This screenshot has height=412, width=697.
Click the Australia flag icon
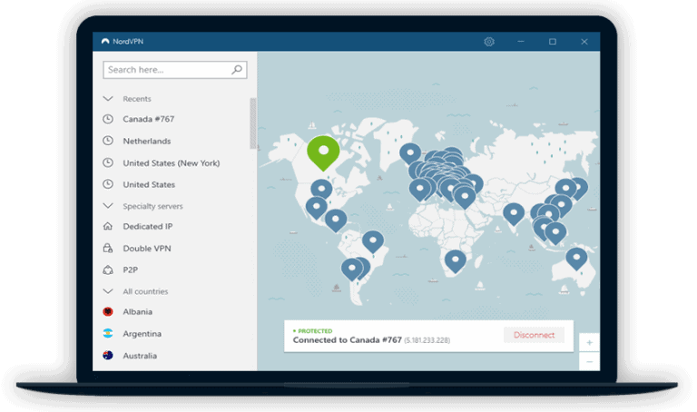pos(108,355)
